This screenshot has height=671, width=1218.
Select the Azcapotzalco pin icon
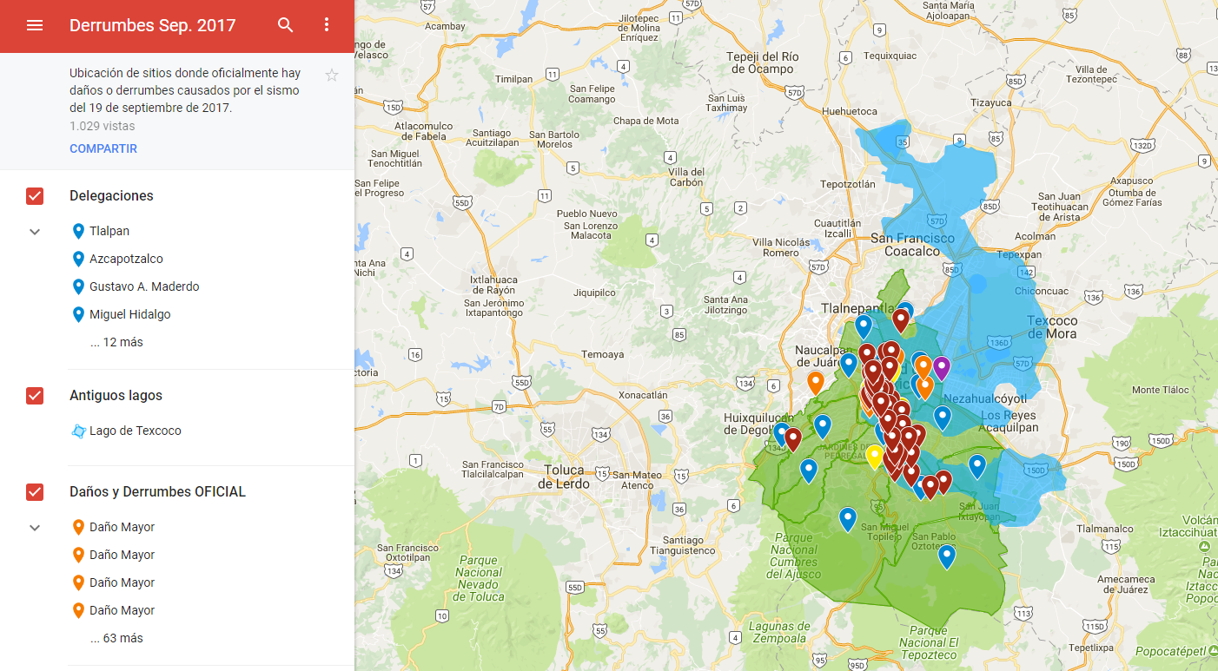pos(78,258)
